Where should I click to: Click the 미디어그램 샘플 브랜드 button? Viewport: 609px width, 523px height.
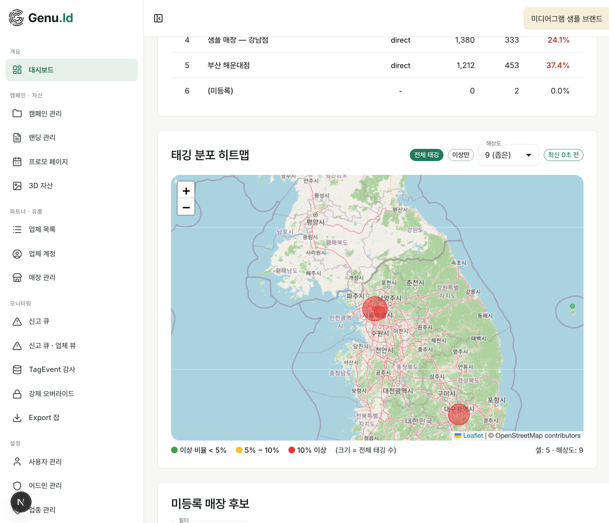click(566, 19)
